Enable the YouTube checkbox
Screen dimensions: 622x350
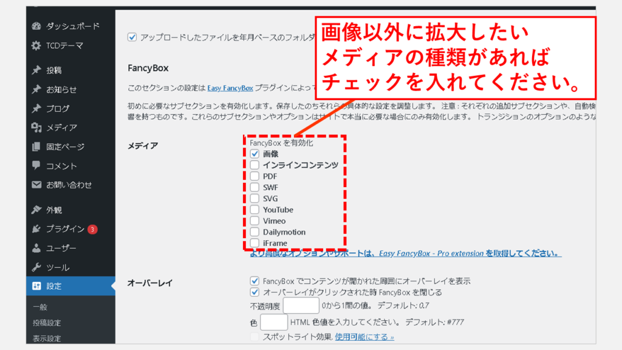(x=255, y=209)
